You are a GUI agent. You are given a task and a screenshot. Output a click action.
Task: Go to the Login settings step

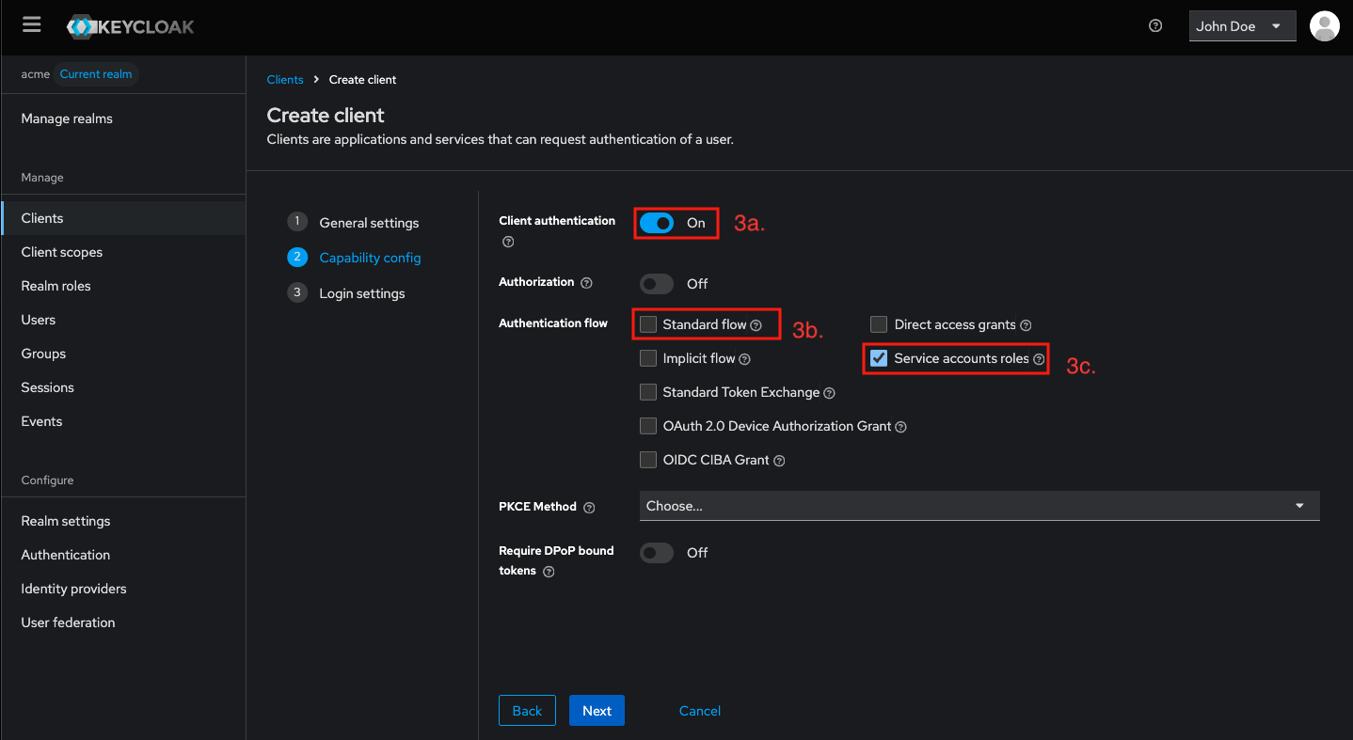pyautogui.click(x=361, y=292)
